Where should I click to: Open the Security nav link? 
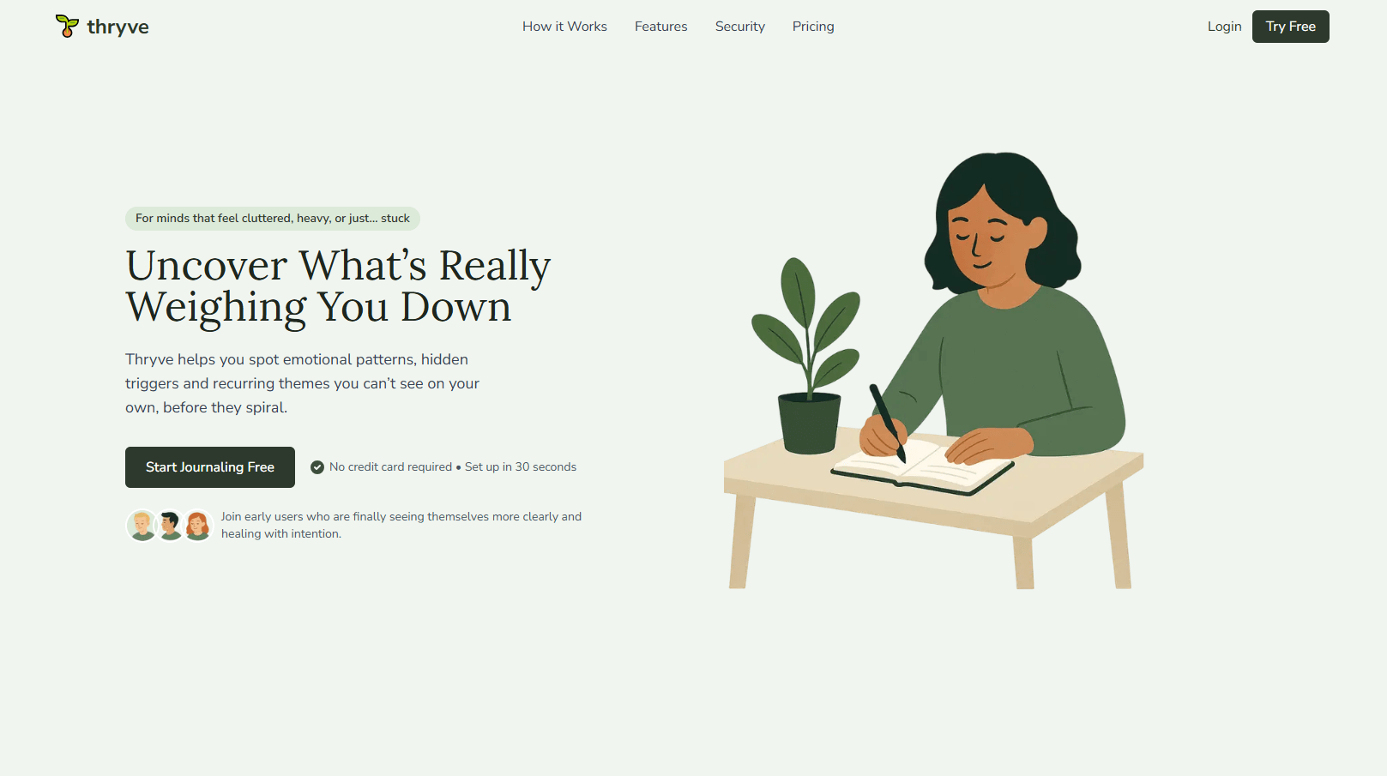[x=739, y=27]
